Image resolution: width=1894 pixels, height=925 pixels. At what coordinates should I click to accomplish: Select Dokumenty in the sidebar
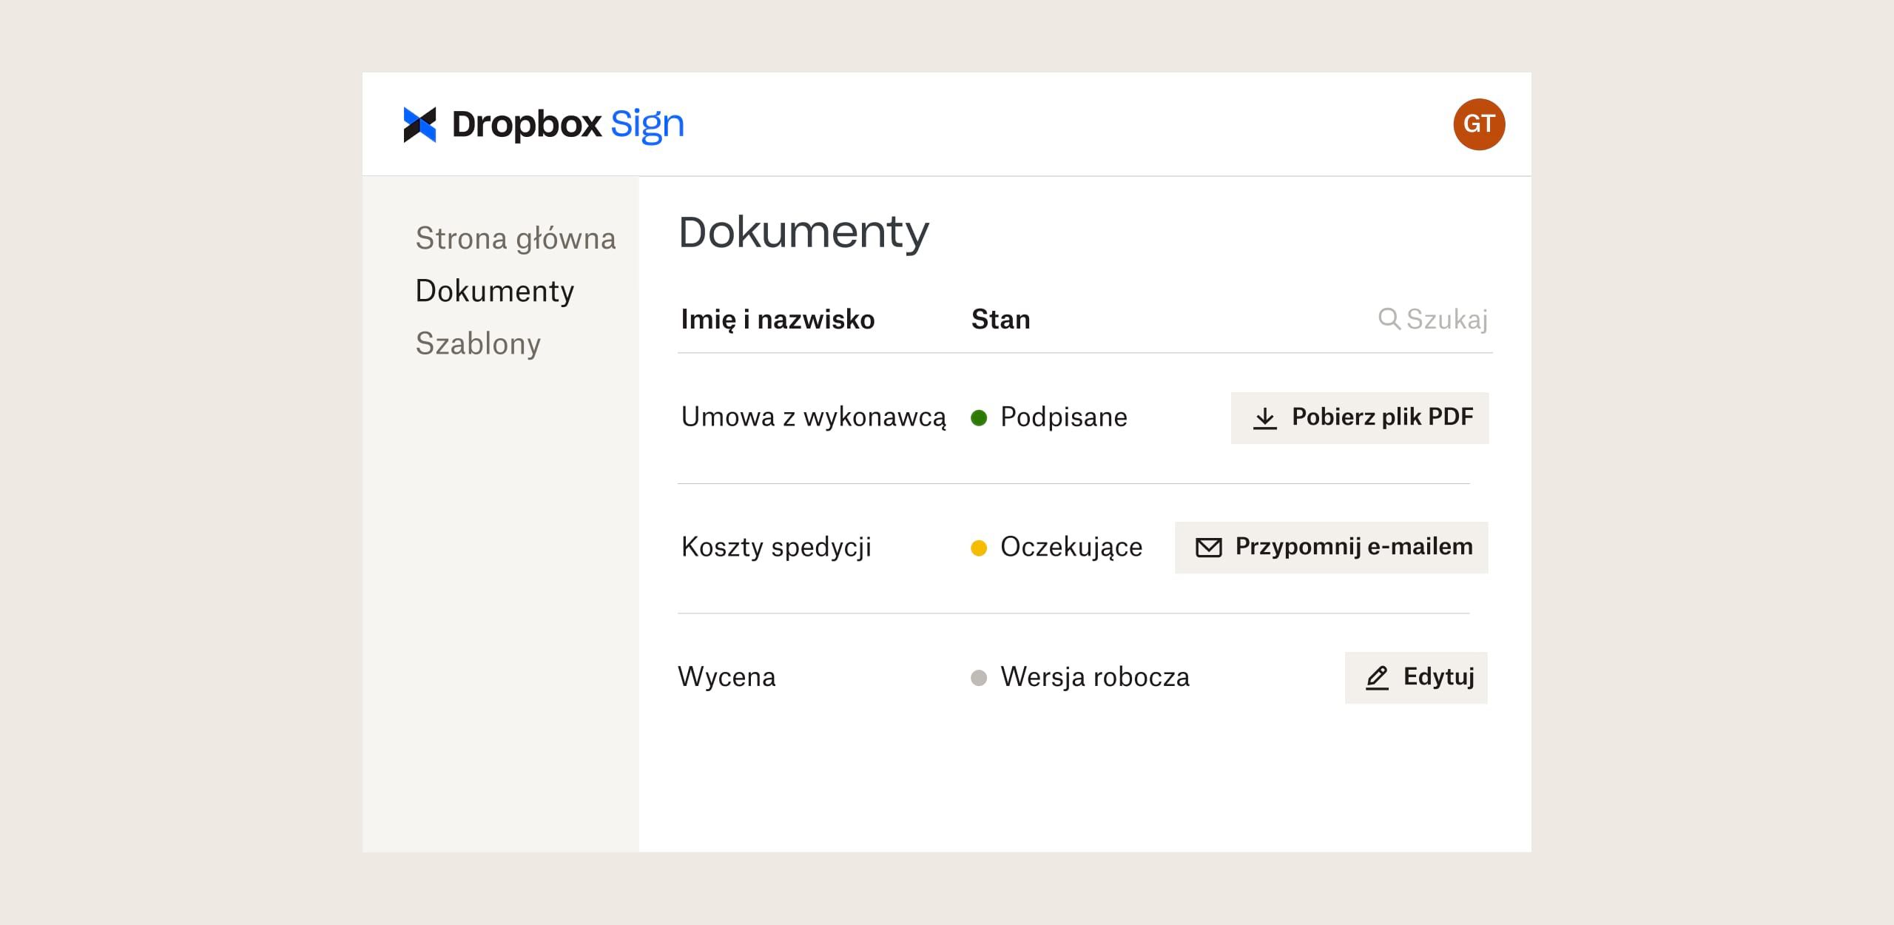pyautogui.click(x=495, y=291)
